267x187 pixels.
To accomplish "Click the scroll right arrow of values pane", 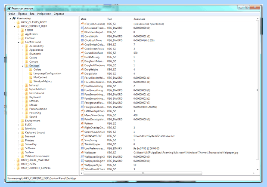I will tap(254, 173).
